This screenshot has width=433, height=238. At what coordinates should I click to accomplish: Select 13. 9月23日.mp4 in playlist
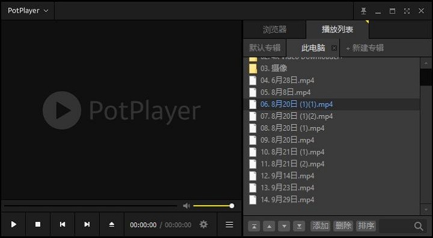[x=331, y=188]
